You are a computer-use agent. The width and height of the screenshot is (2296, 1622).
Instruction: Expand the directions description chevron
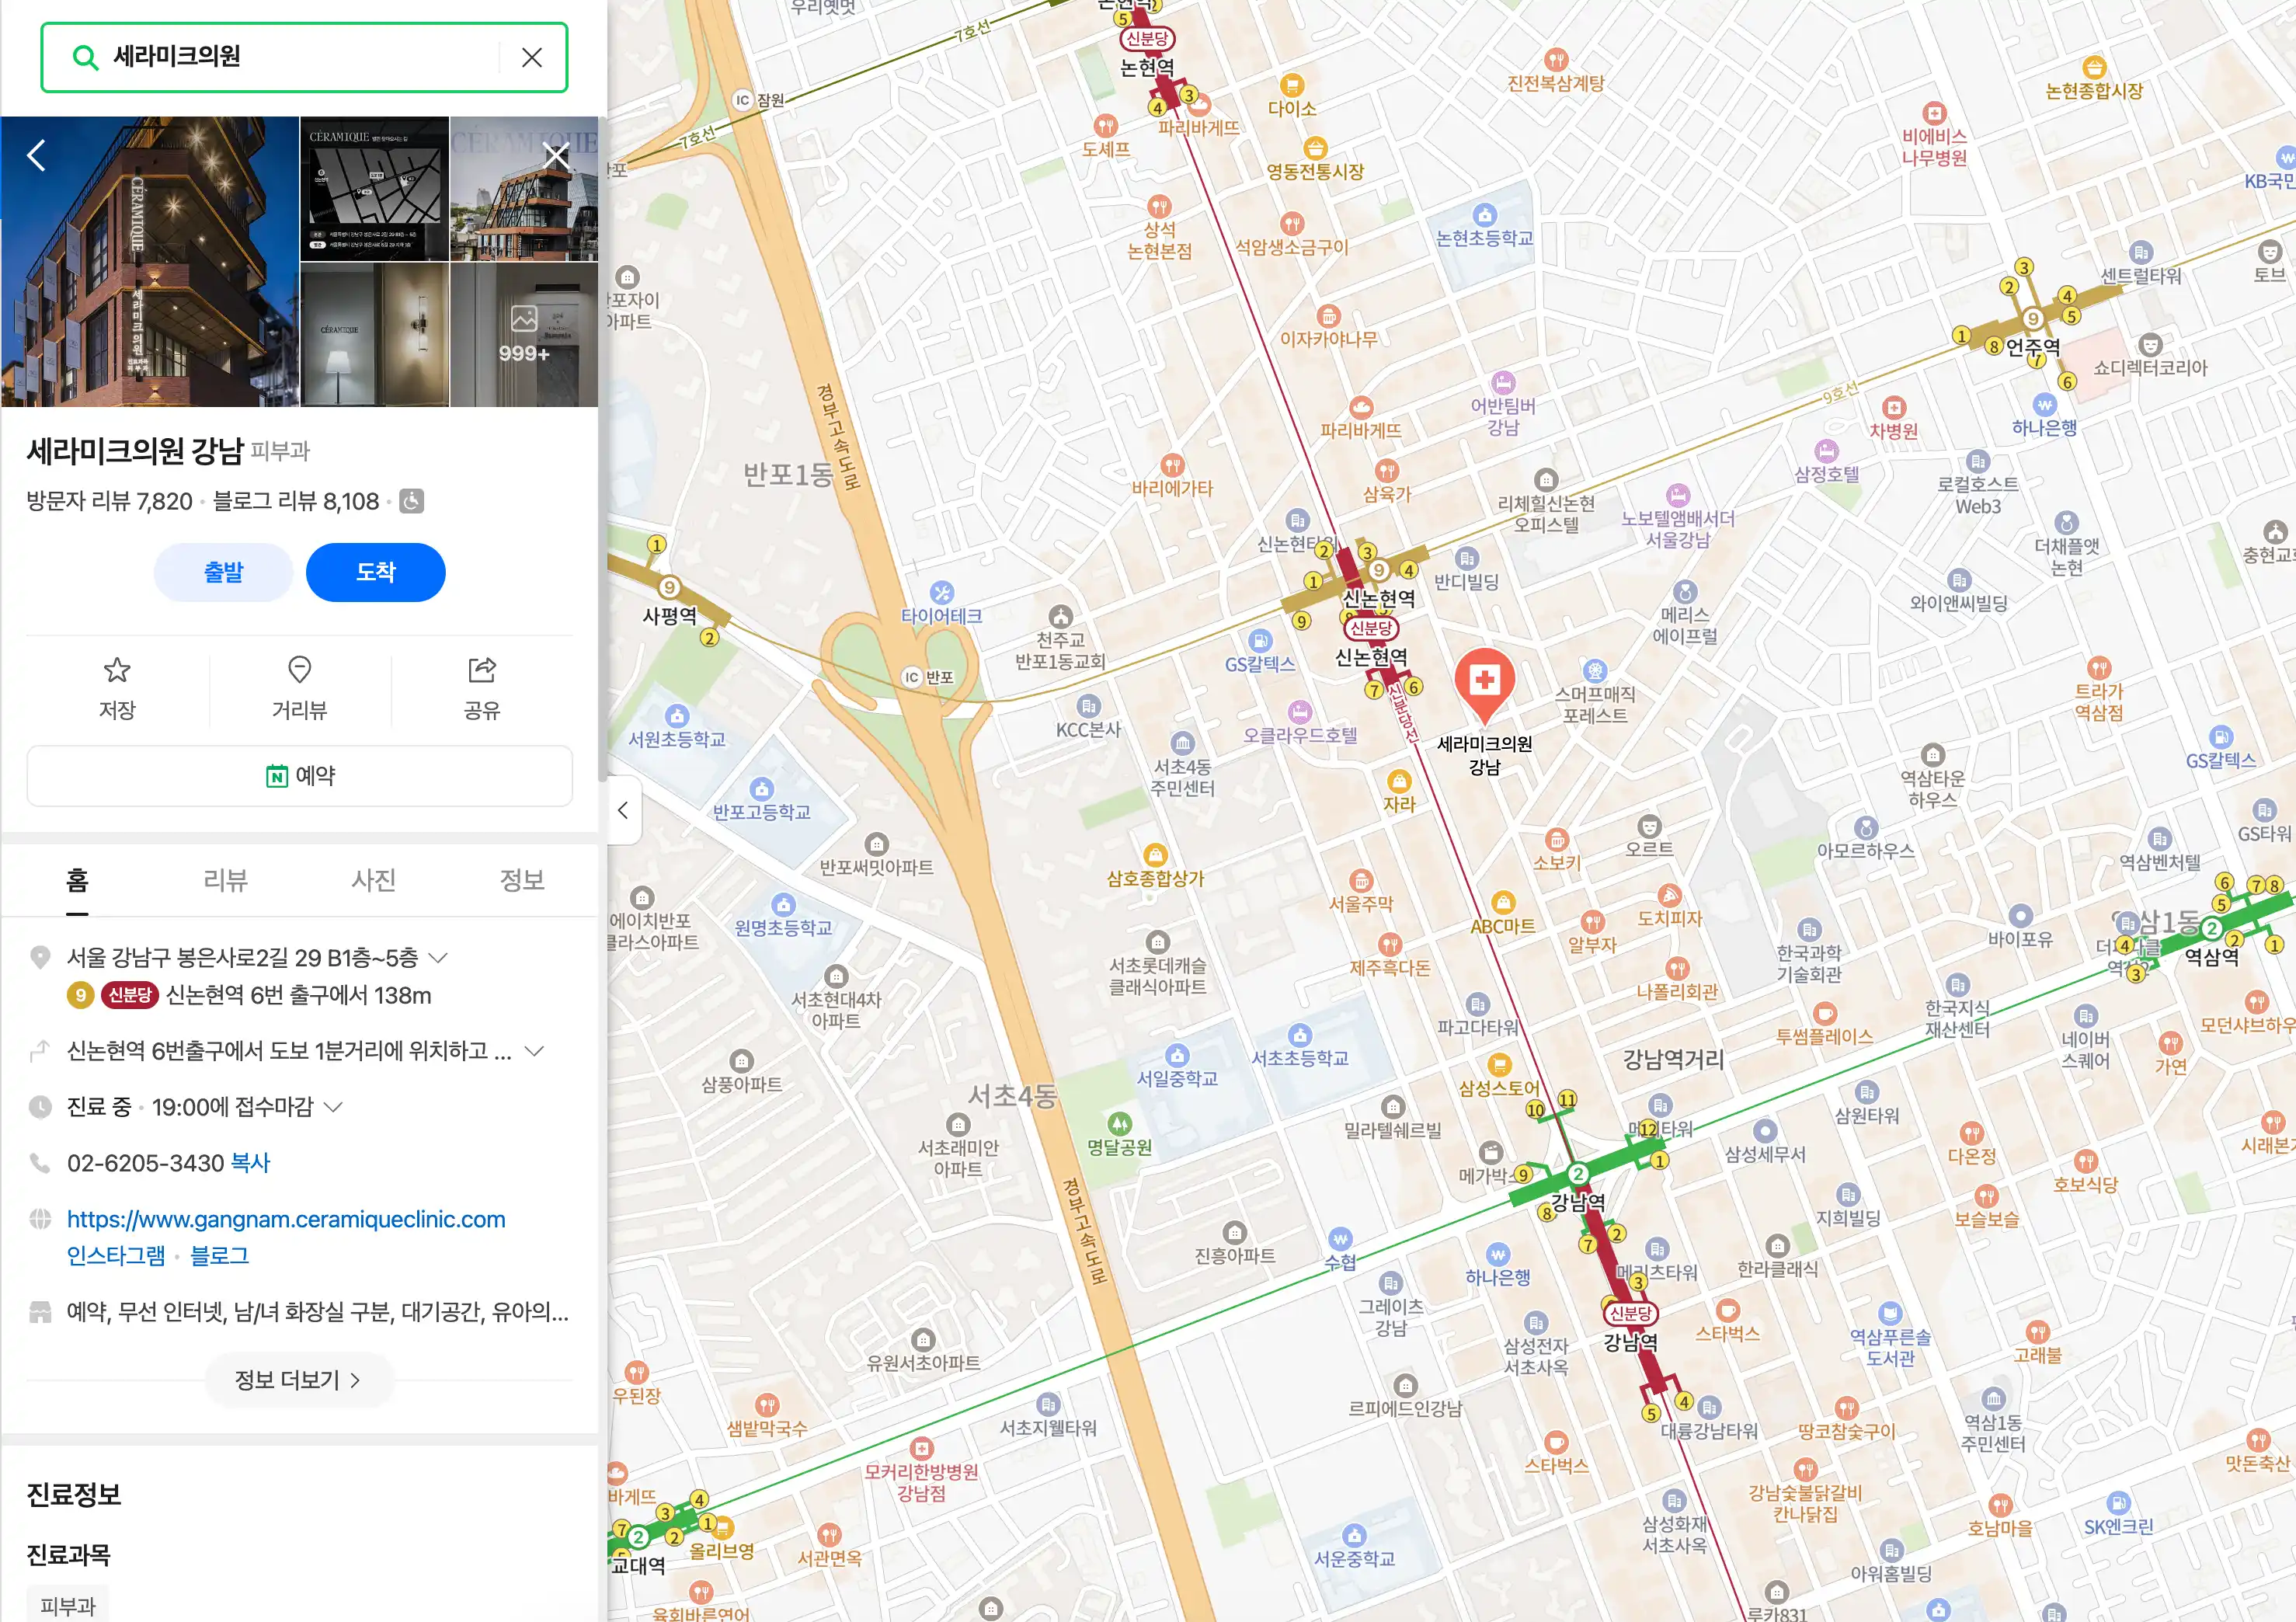(535, 1051)
